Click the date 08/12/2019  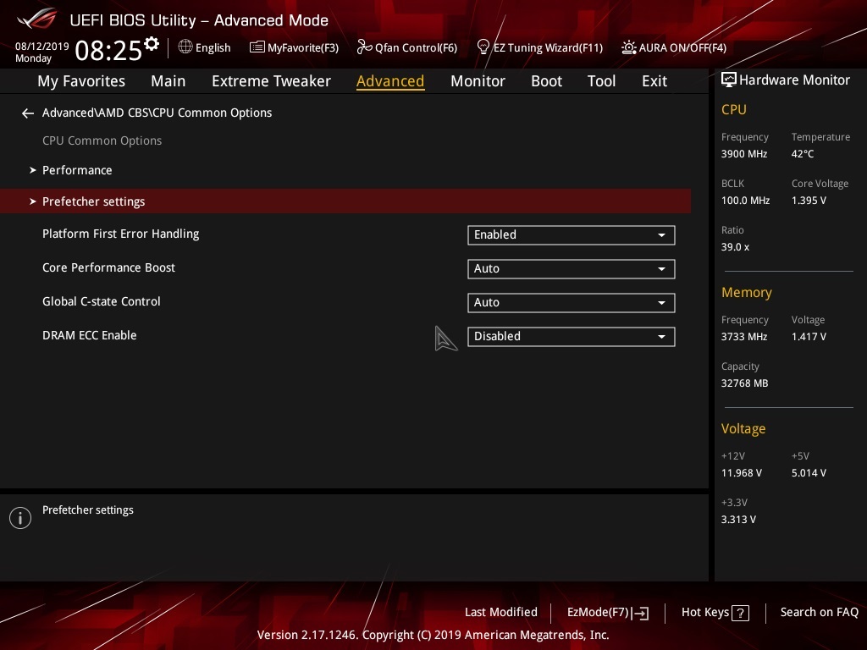click(42, 47)
